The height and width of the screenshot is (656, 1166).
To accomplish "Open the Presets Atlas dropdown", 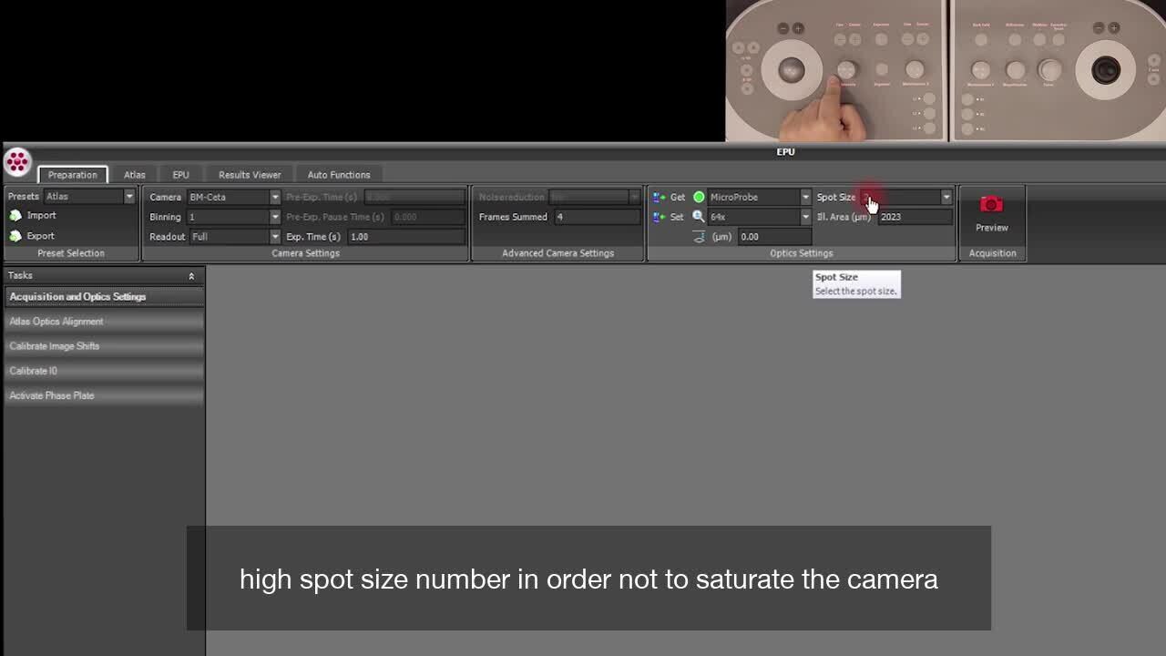I will [128, 197].
